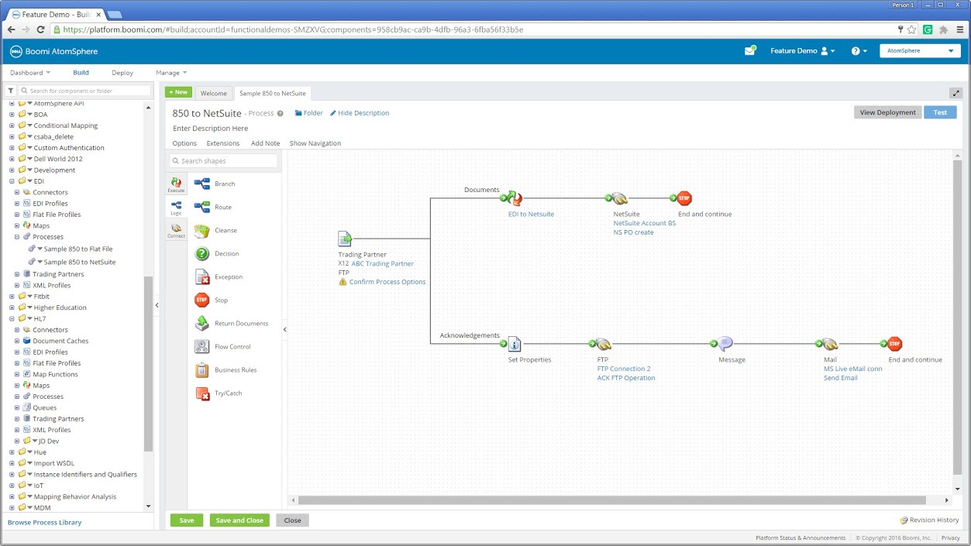Image resolution: width=971 pixels, height=546 pixels.
Task: Open the Browse Process Library link
Action: coord(44,523)
